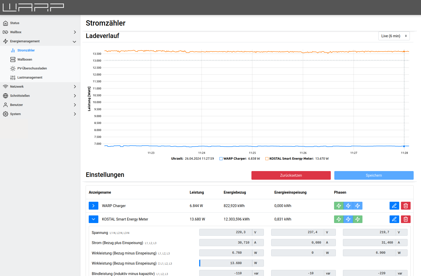421x276 pixels.
Task: Click the Speichern button
Action: pos(374,175)
